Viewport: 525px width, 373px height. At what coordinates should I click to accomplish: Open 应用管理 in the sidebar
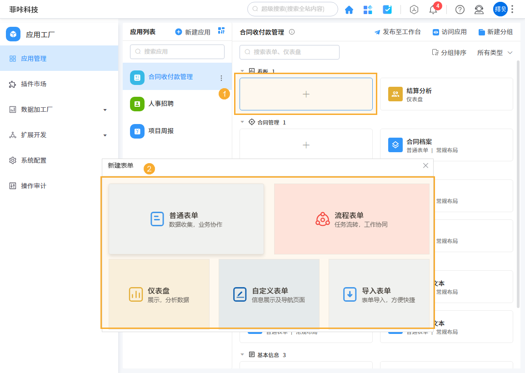34,58
